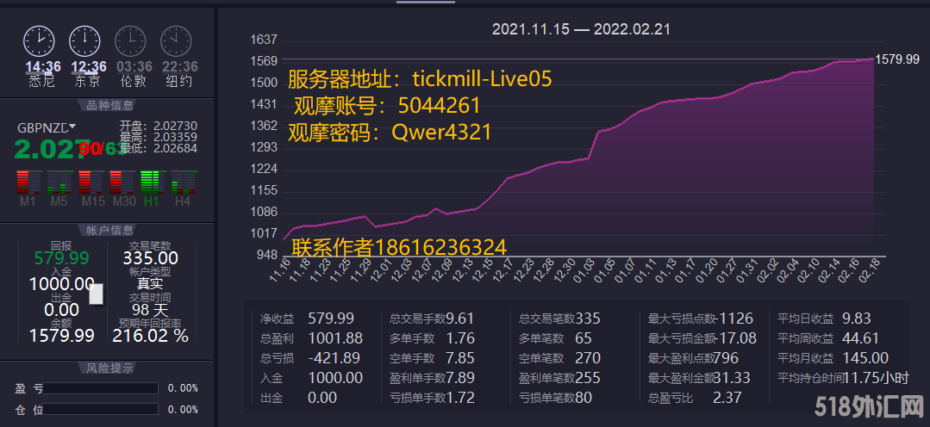Click the 216.02 % expected annual return value

[150, 336]
